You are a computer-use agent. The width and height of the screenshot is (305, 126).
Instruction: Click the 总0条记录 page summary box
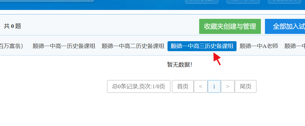point(139,86)
